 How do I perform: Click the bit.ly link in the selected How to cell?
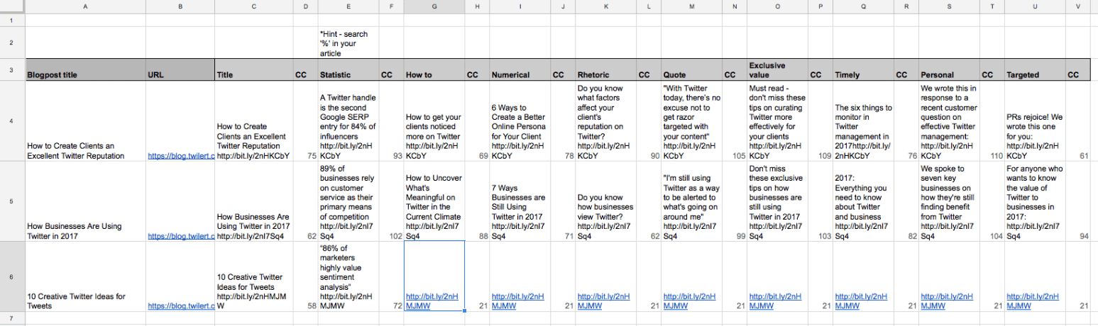click(x=432, y=300)
